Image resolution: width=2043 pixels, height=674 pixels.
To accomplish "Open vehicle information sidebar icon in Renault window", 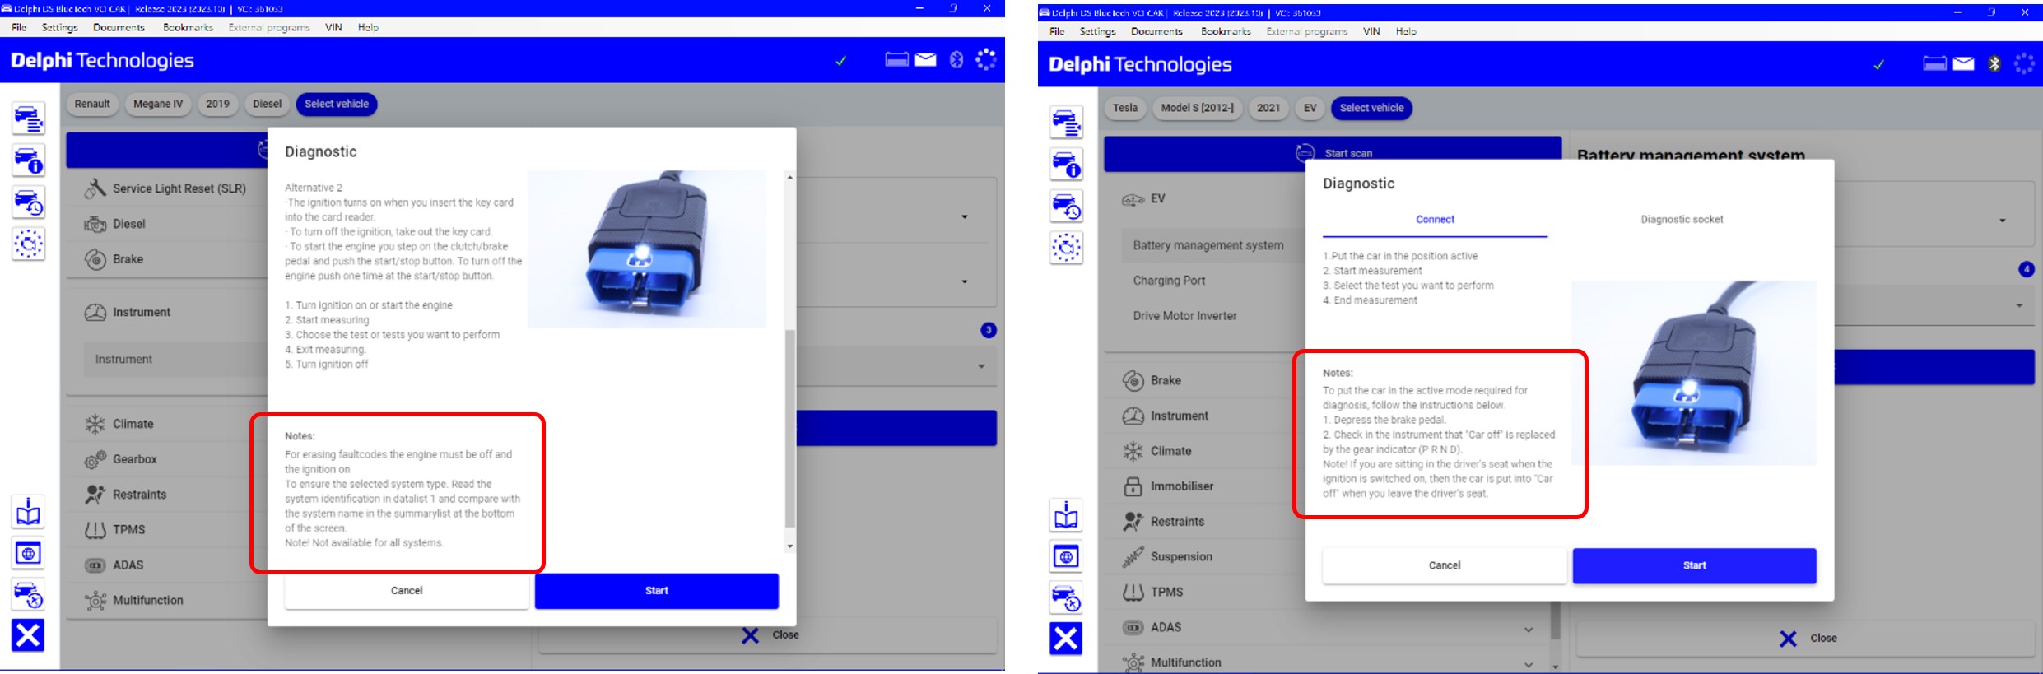I will click(28, 160).
